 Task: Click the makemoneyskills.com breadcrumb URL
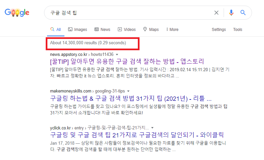point(87,91)
